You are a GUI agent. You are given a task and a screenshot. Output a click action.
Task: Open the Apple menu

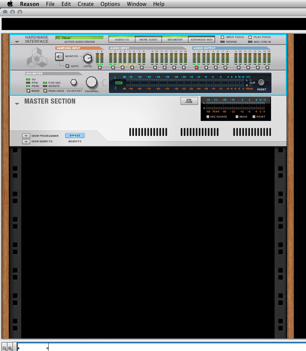10,4
